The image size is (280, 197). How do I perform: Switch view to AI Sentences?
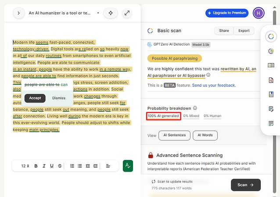pyautogui.click(x=175, y=135)
